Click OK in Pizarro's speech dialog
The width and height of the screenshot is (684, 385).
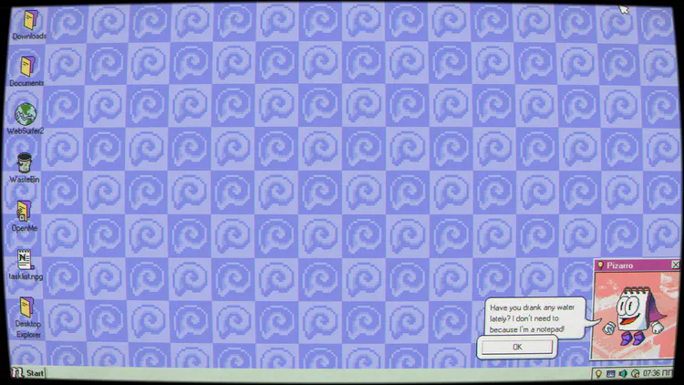[517, 347]
